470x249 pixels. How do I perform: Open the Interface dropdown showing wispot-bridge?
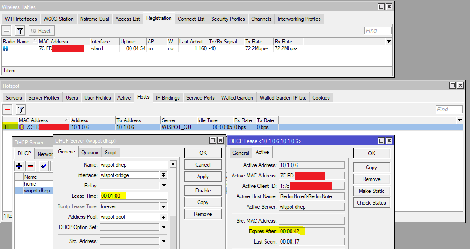pyautogui.click(x=163, y=175)
